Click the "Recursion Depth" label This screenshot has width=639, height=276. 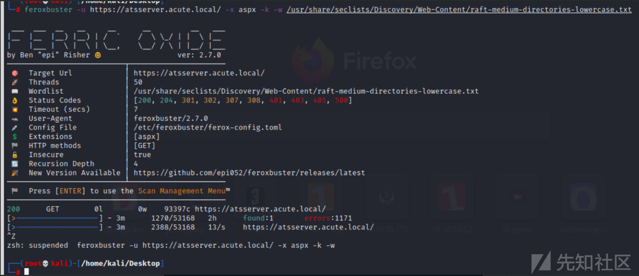[x=62, y=164]
